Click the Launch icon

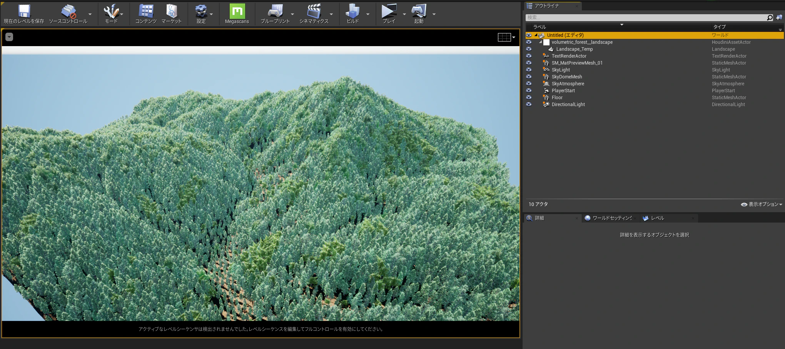tap(419, 11)
